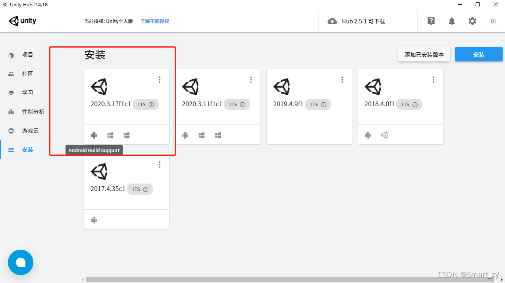This screenshot has height=283, width=505.
Task: Click the 添加已安装版本 button
Action: coord(424,55)
